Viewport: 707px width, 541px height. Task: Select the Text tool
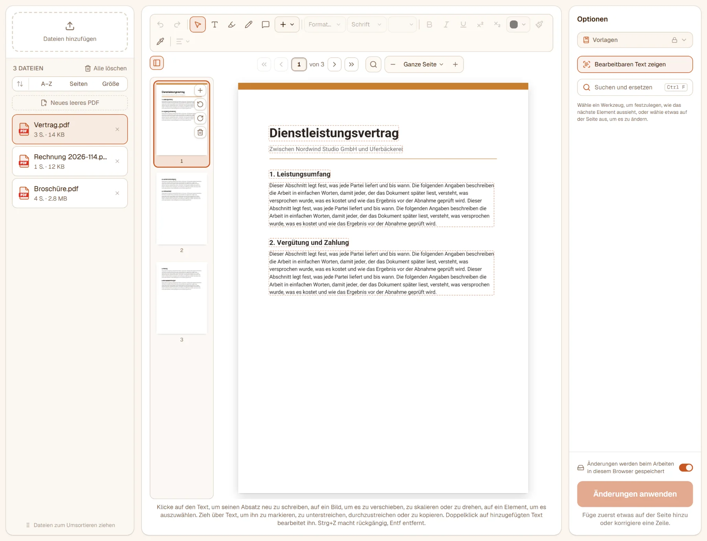coord(214,24)
